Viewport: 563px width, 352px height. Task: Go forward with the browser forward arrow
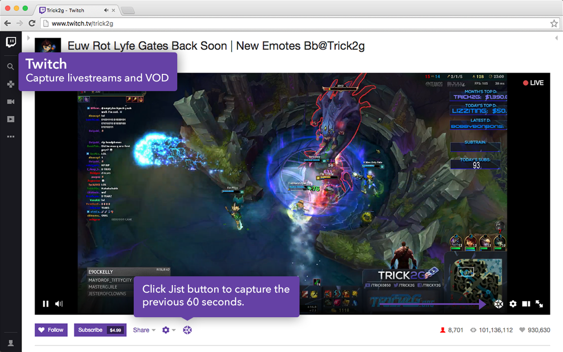19,23
